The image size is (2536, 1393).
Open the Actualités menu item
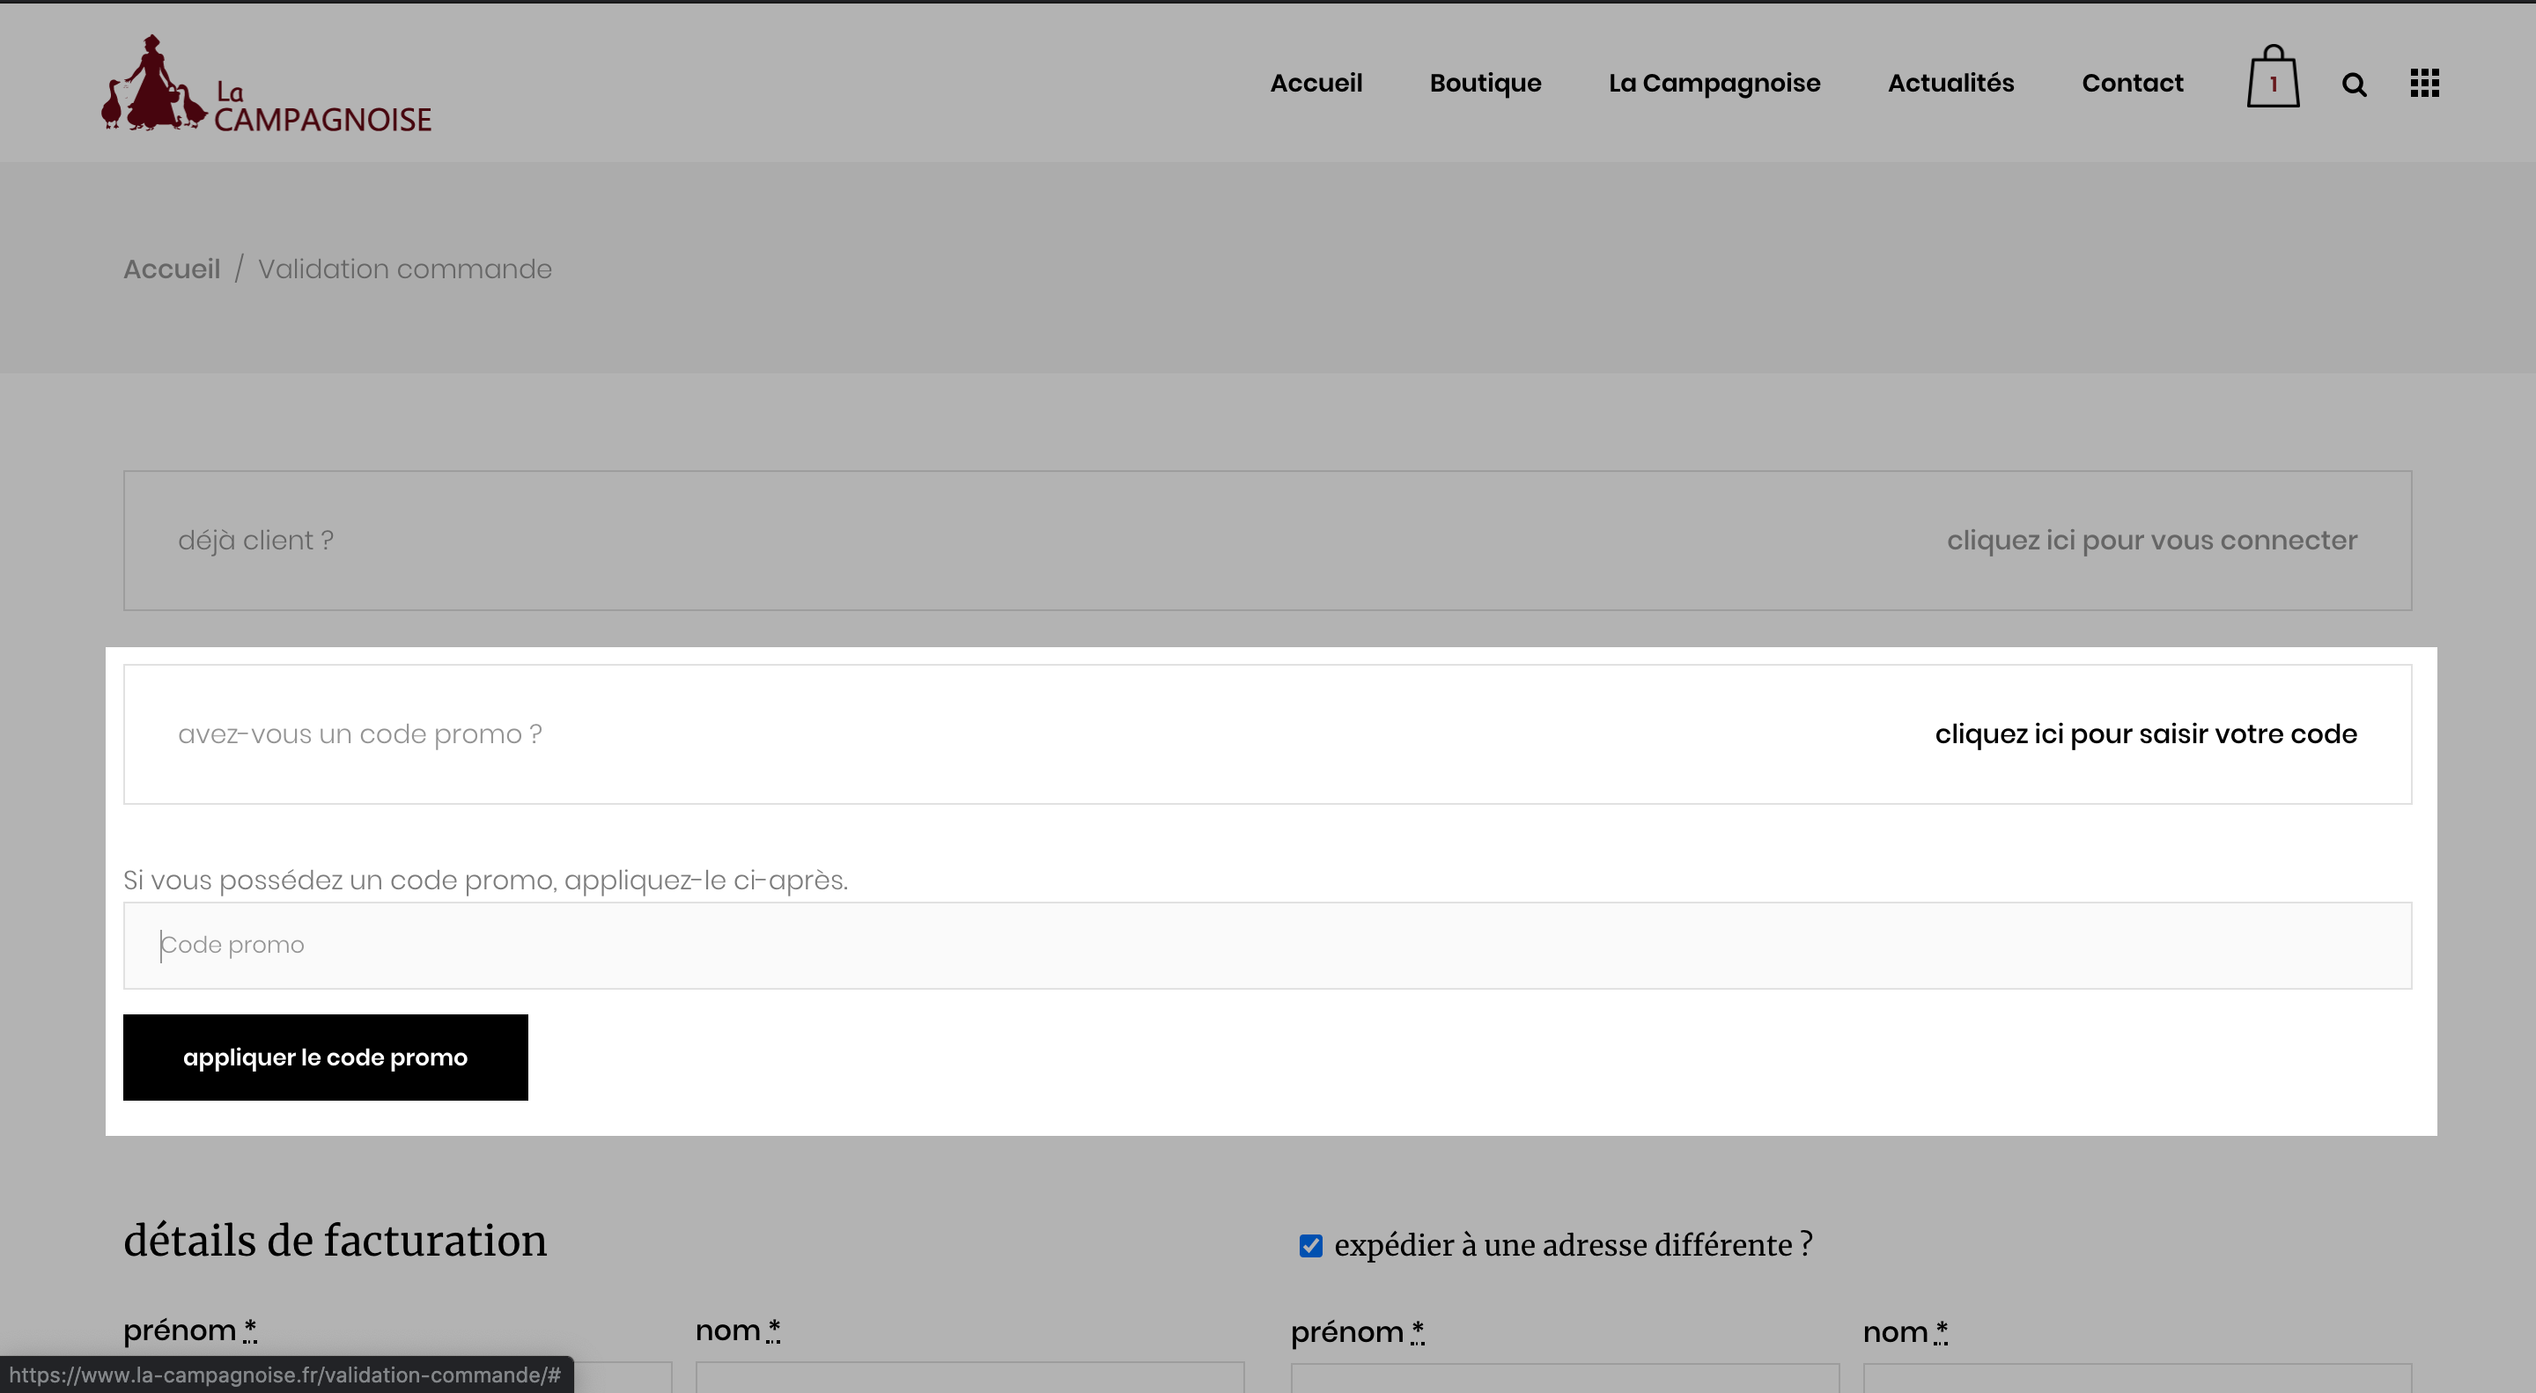tap(1950, 83)
